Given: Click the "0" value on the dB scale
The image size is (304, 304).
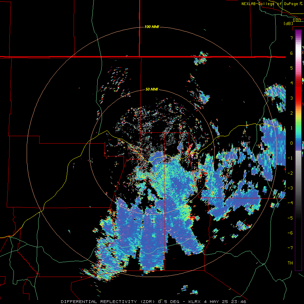Looking at the screenshot, I should tap(292, 143).
